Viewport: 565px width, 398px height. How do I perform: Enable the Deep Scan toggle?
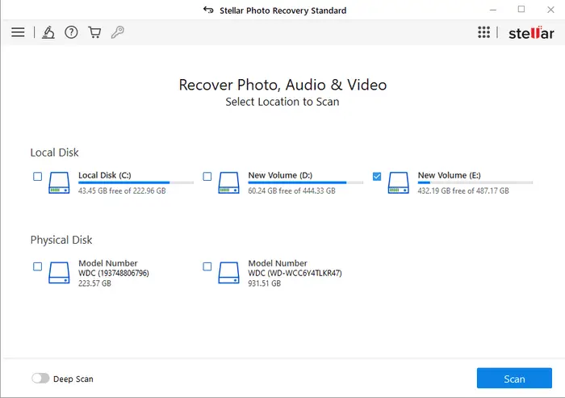click(40, 378)
